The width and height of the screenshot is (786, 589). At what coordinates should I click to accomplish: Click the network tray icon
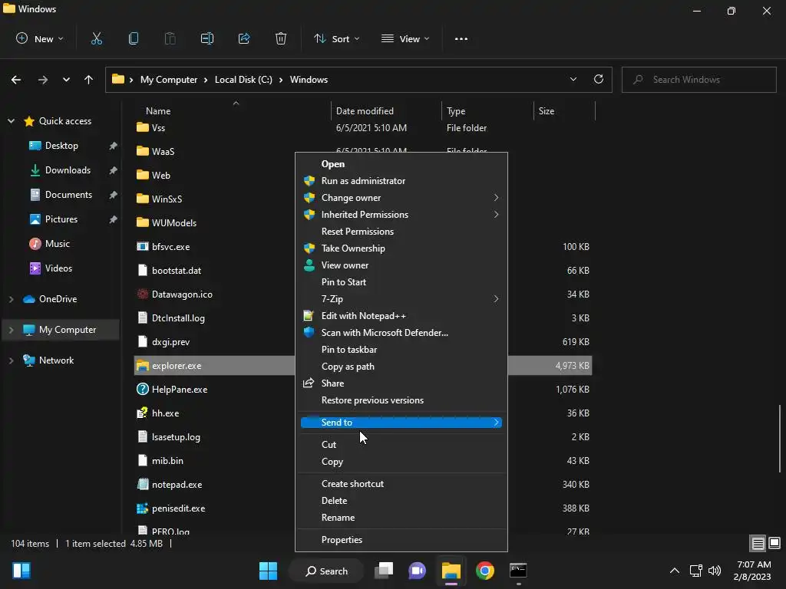point(695,571)
